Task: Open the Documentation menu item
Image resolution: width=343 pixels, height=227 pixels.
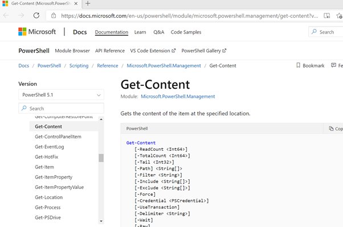Action: [112, 32]
